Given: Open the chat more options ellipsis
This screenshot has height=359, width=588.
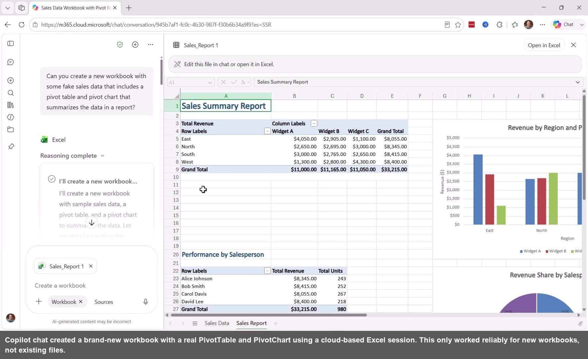Looking at the screenshot, I should tap(151, 45).
